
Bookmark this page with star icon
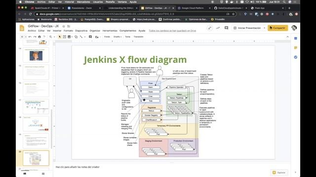click(234, 14)
